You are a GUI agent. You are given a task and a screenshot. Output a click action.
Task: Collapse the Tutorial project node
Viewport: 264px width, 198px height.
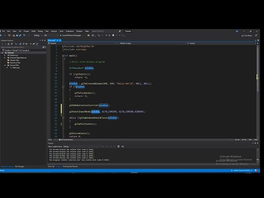3,53
